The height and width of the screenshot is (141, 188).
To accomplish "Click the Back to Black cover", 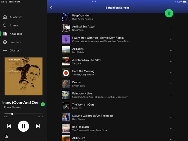I will [x=66, y=128].
